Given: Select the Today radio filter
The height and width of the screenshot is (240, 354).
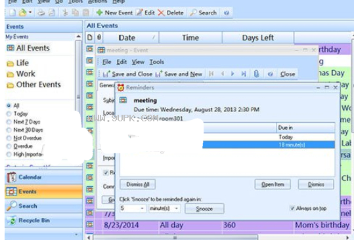Looking at the screenshot, I should [x=9, y=114].
